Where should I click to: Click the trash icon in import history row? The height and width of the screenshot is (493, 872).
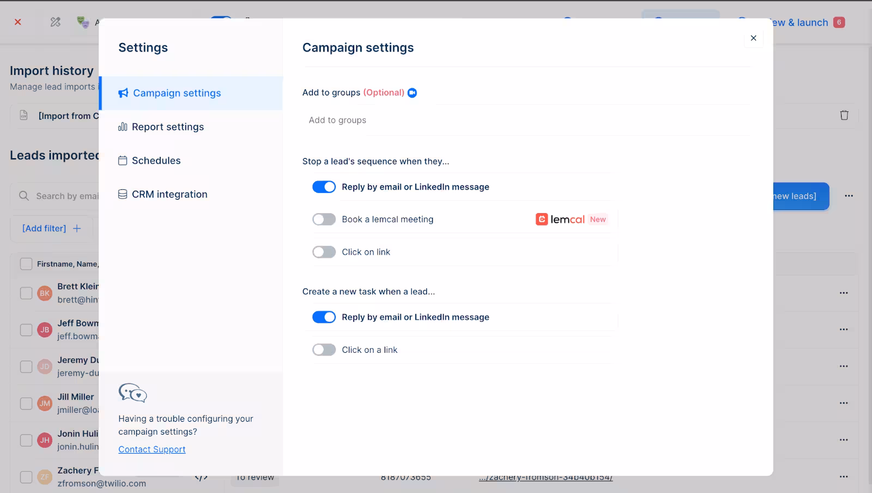tap(844, 115)
